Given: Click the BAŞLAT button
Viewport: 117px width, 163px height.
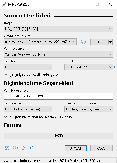Looking at the screenshot, I should [75, 148].
